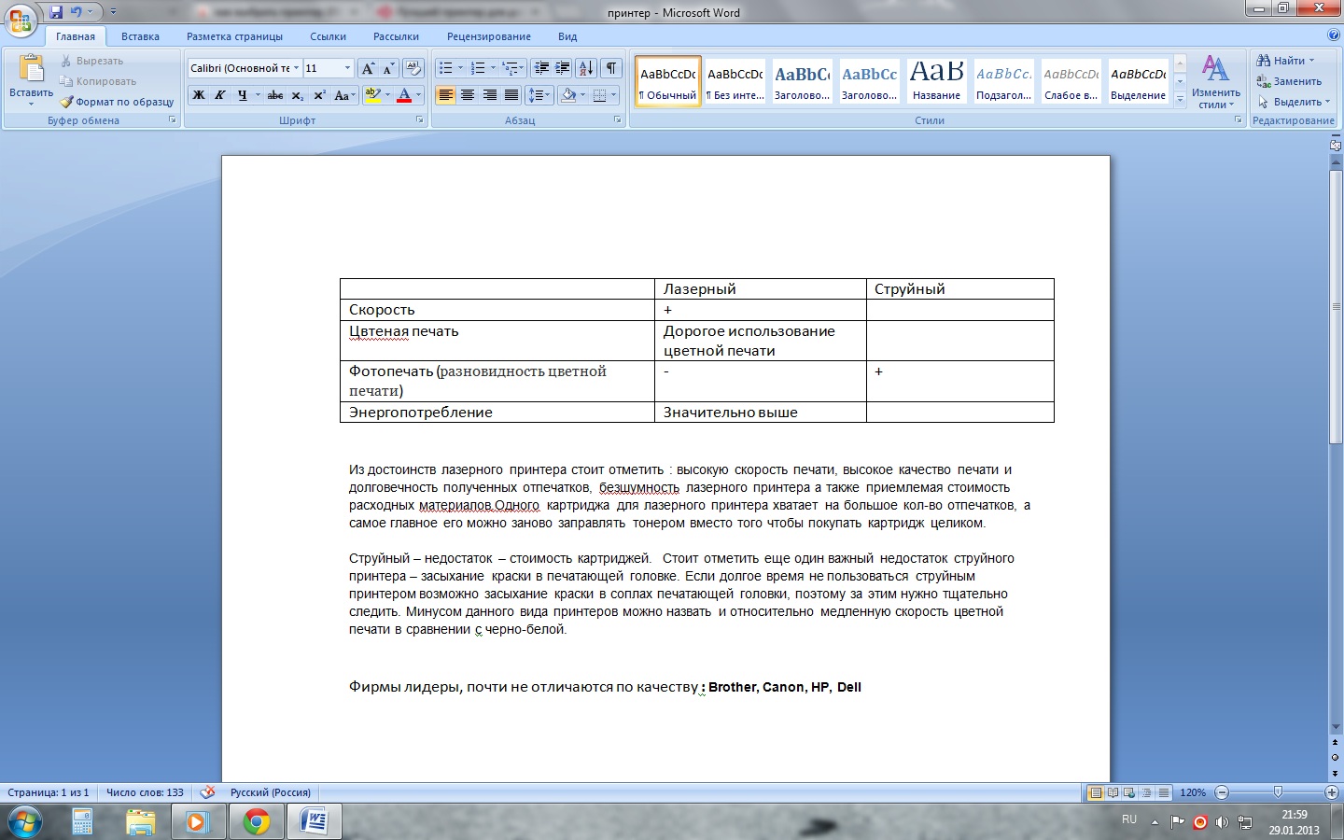The width and height of the screenshot is (1344, 840).
Task: Decrease the paragraph indent
Action: click(x=541, y=68)
